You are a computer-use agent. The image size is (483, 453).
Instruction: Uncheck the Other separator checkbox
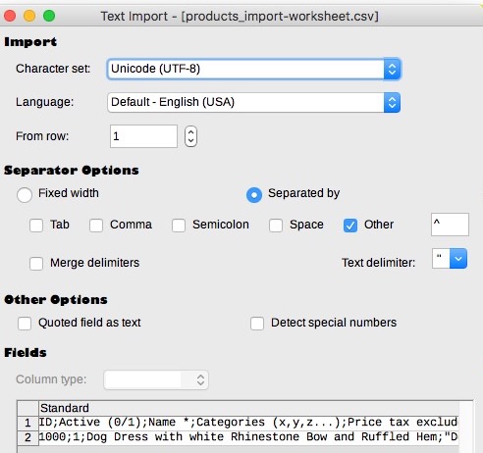350,226
